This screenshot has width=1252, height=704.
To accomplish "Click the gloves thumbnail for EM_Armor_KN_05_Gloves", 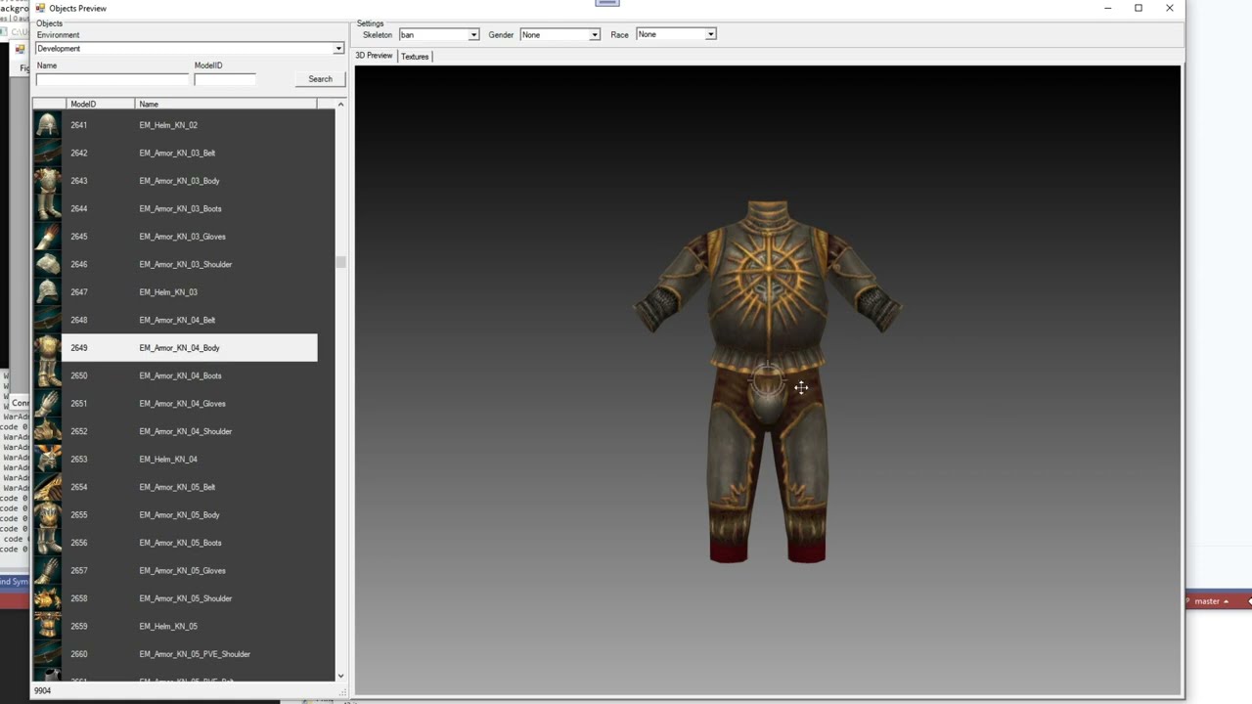I will tap(47, 571).
